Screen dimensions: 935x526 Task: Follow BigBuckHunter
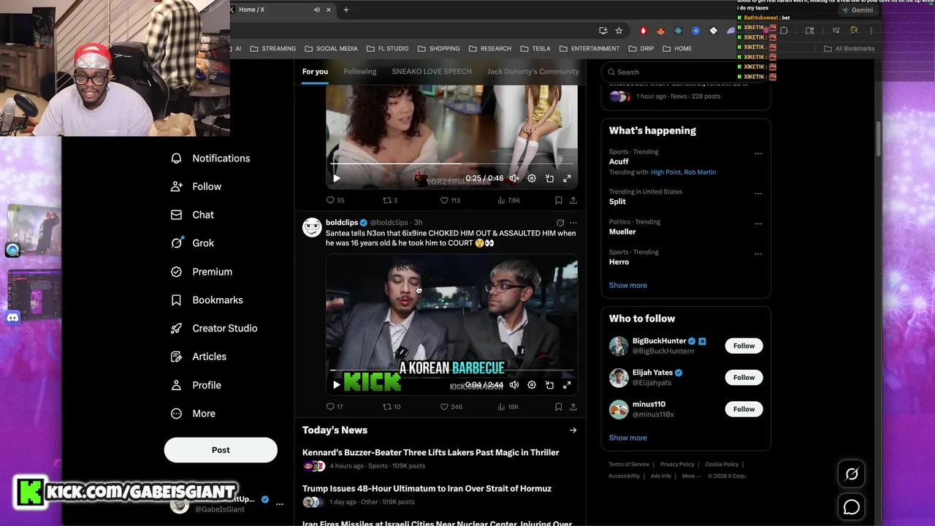(744, 346)
